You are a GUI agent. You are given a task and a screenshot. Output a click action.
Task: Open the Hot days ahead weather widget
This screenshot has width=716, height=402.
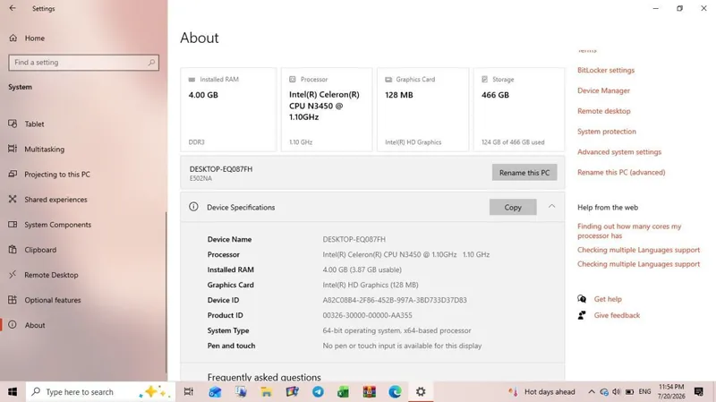(x=541, y=391)
